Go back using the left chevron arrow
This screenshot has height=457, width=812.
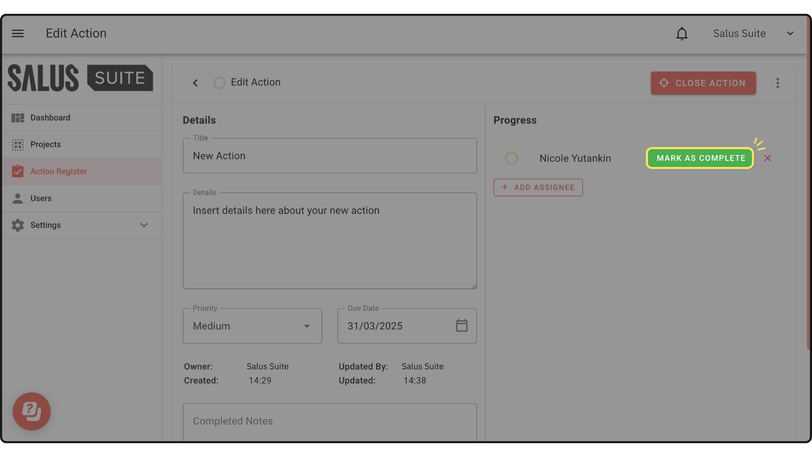point(195,83)
